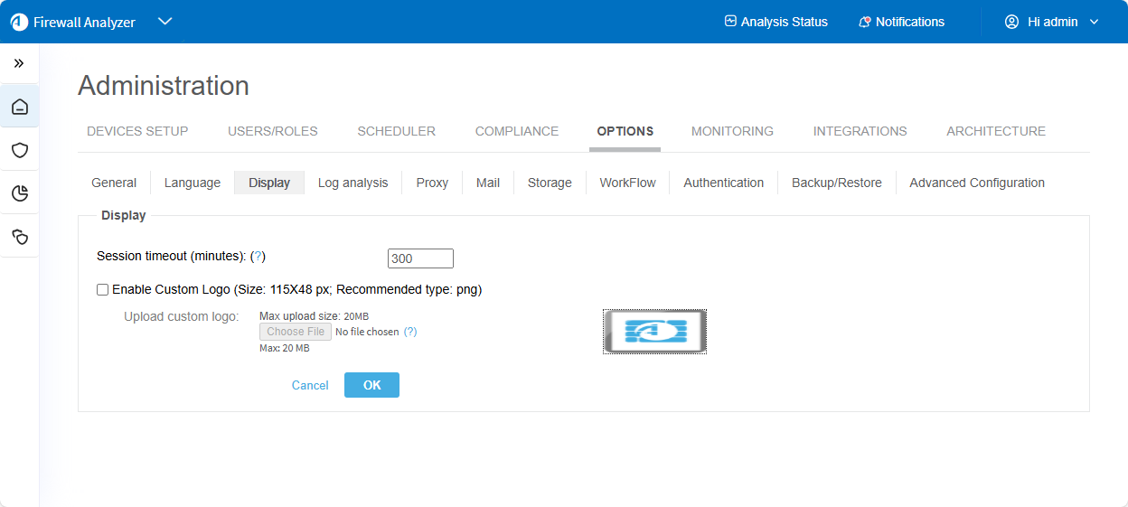Click help icon next to No file chosen
The height and width of the screenshot is (507, 1128).
click(410, 332)
